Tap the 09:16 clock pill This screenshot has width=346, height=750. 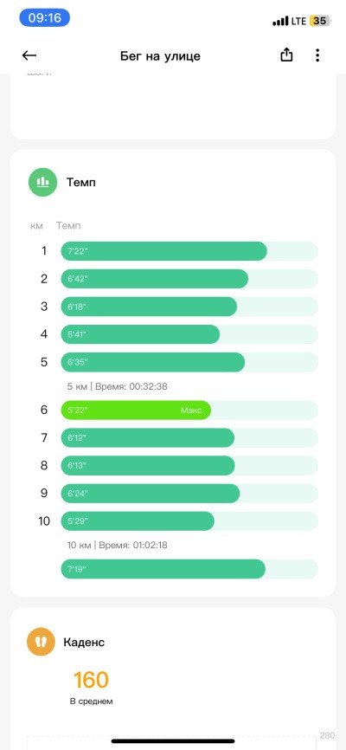(x=44, y=18)
